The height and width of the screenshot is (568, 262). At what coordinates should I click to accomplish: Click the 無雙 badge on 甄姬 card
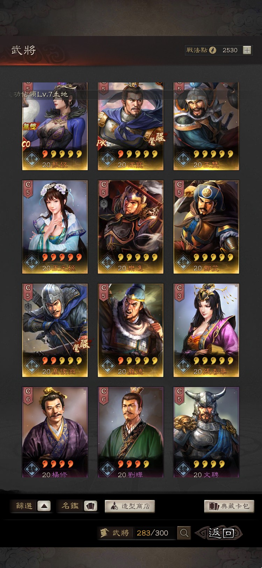pyautogui.click(x=30, y=126)
